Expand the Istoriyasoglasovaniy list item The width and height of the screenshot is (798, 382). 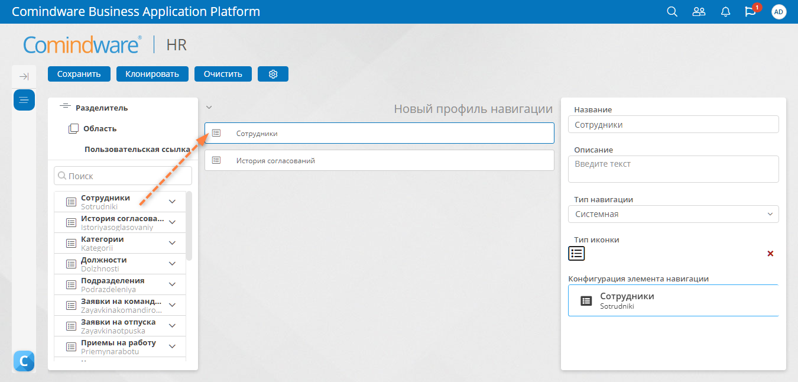click(173, 222)
